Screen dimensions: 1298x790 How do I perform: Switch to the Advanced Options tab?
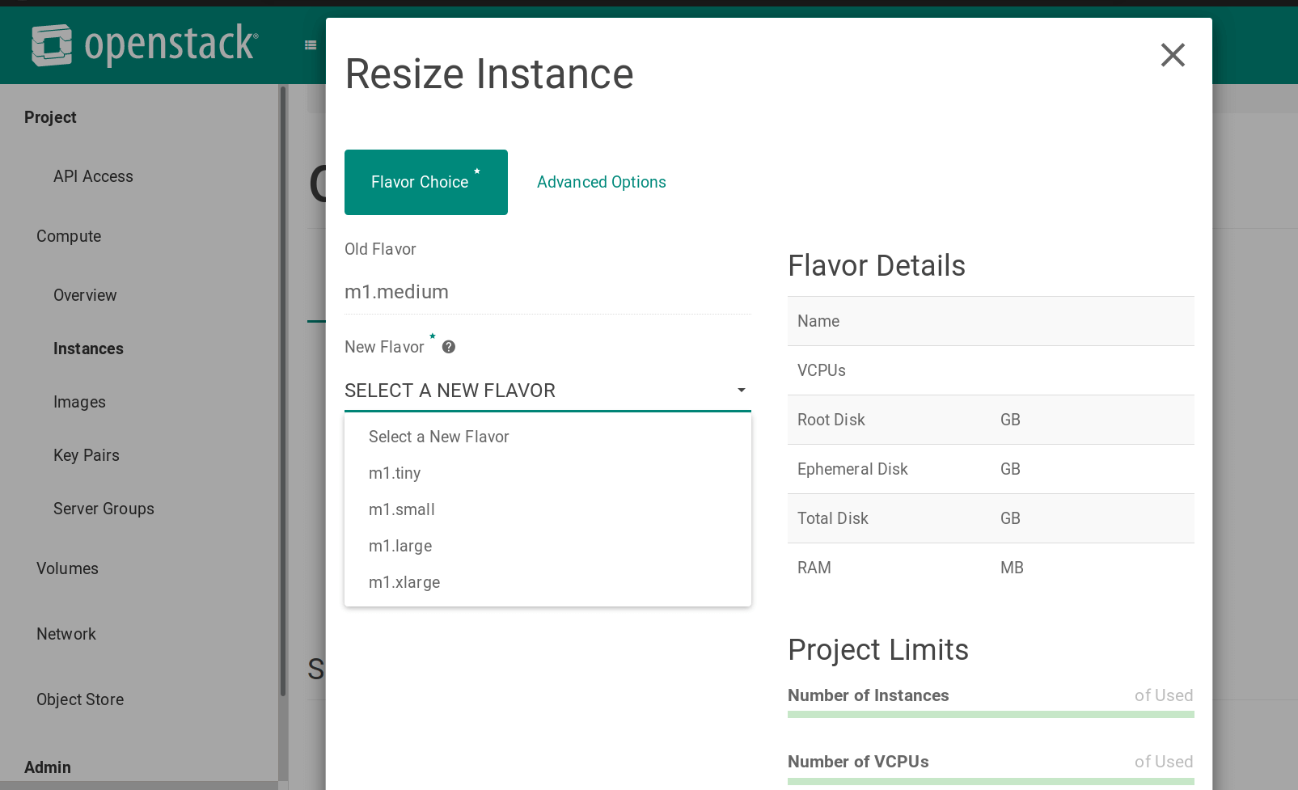tap(601, 182)
